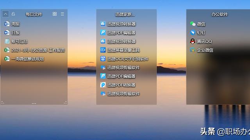Open the 2021-3月-办公资源-工作报告 Excel file
Viewport: 250px width, 140px height.
35,50
